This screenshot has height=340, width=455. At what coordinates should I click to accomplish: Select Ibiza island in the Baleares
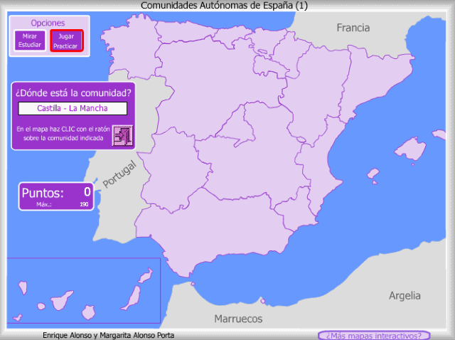(373, 174)
